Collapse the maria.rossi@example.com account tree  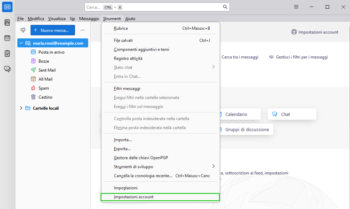tap(21, 43)
